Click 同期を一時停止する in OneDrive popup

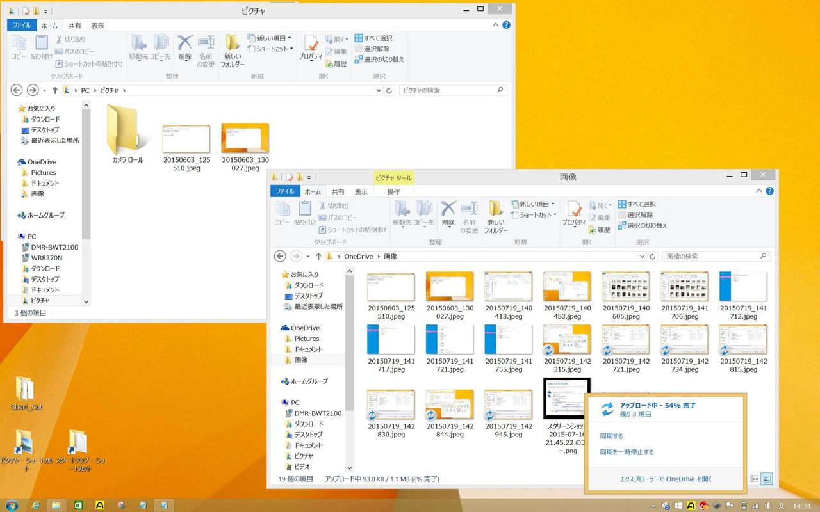(x=627, y=452)
